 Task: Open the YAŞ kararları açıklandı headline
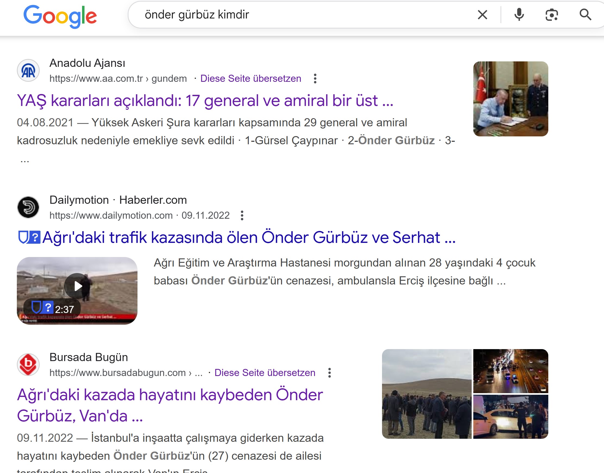[x=205, y=101]
